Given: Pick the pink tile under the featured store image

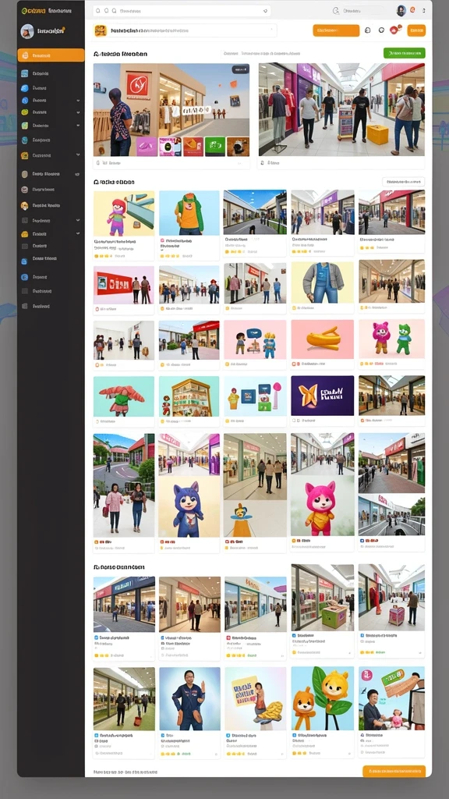Looking at the screenshot, I should click(x=147, y=146).
